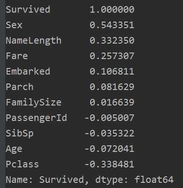Click the PassengerId row label
This screenshot has width=183, height=188.
click(36, 118)
